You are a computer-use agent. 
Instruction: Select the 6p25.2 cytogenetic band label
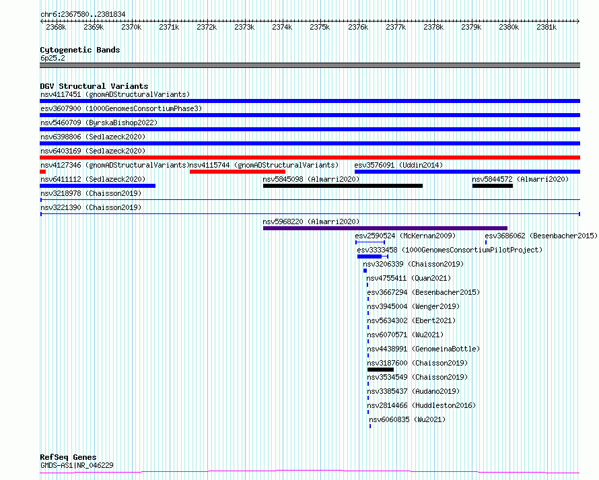[x=52, y=58]
